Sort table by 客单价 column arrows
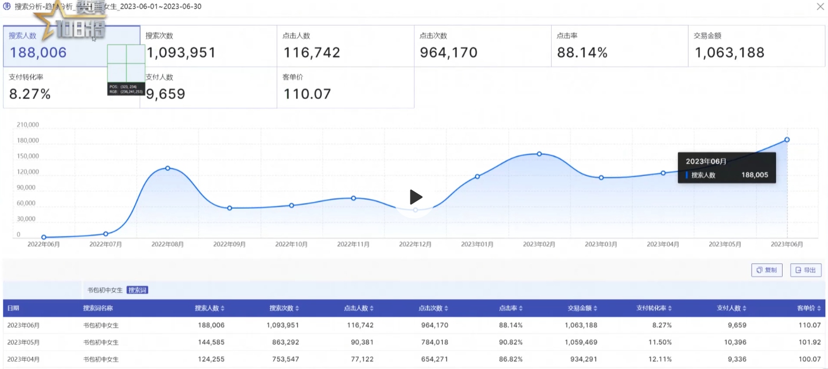The height and width of the screenshot is (369, 828). pyautogui.click(x=820, y=309)
